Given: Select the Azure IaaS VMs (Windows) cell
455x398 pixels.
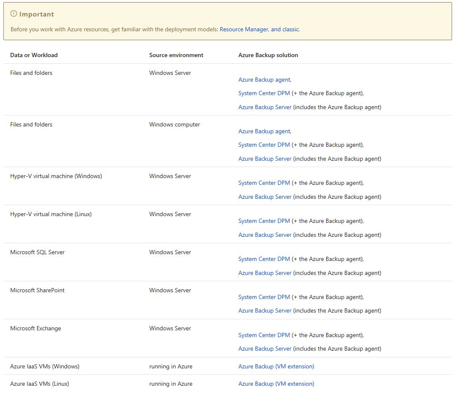Looking at the screenshot, I should point(45,366).
